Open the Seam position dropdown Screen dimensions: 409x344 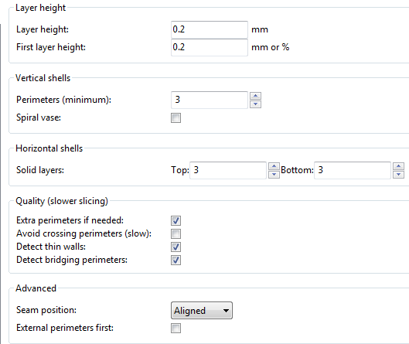202,310
